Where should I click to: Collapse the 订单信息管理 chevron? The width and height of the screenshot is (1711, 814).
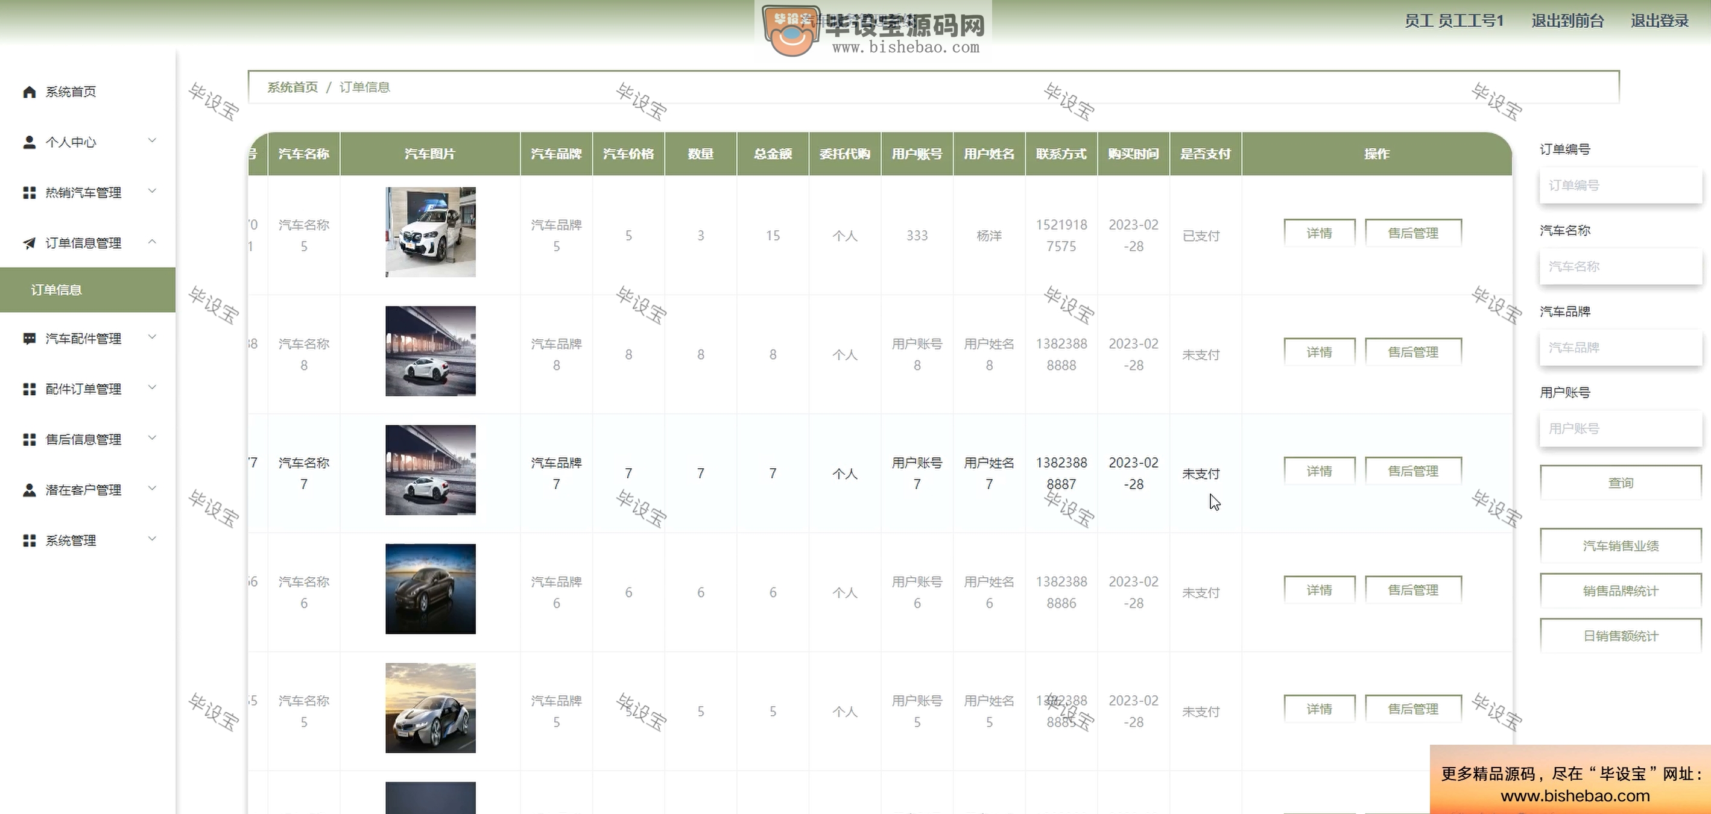click(x=152, y=242)
